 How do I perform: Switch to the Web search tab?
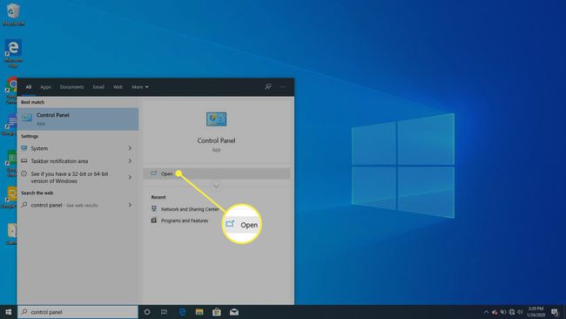pyautogui.click(x=118, y=86)
